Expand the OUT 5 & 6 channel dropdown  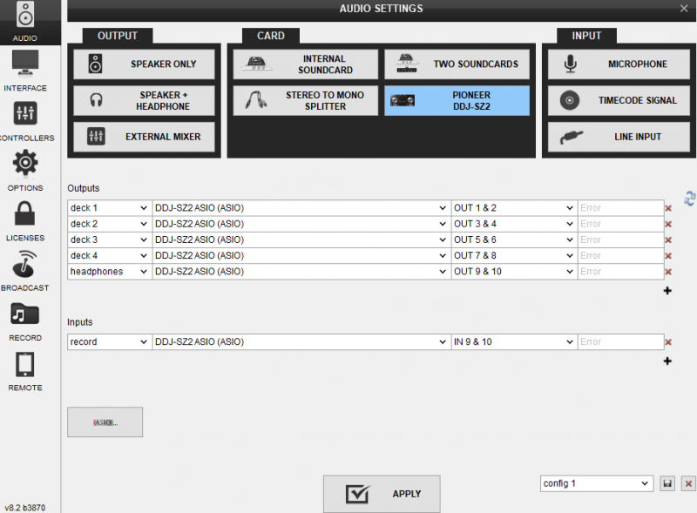[x=514, y=240]
